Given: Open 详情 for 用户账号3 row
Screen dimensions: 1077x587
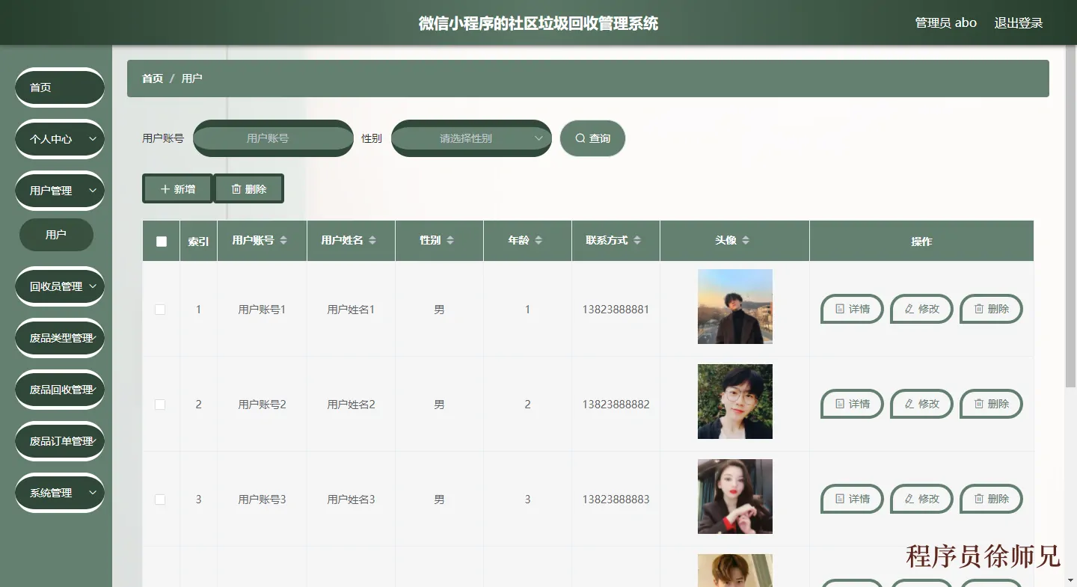Looking at the screenshot, I should [x=853, y=499].
